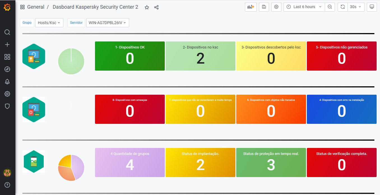Click the green pie chart panel
Screen dimensions: 380x195
tap(71, 61)
